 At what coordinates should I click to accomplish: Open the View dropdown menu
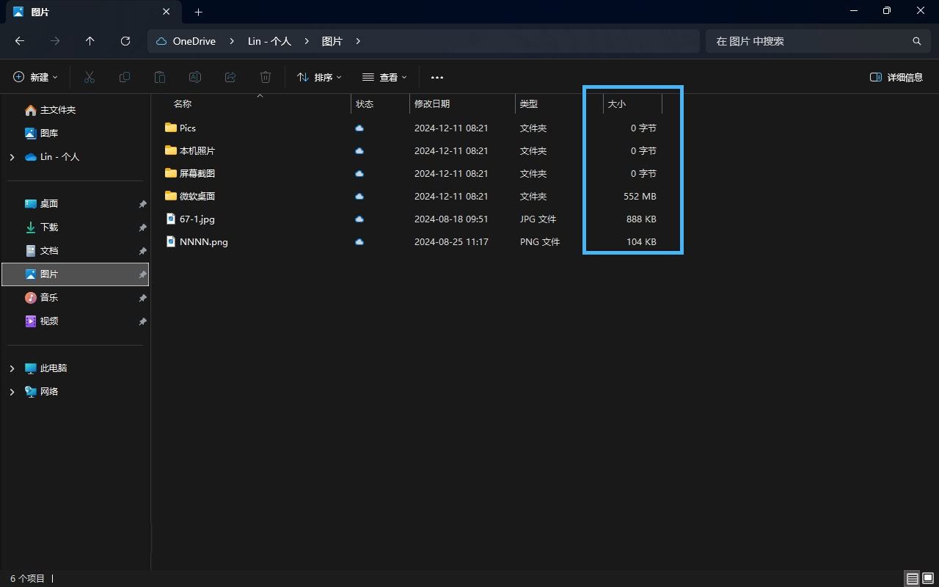point(384,77)
